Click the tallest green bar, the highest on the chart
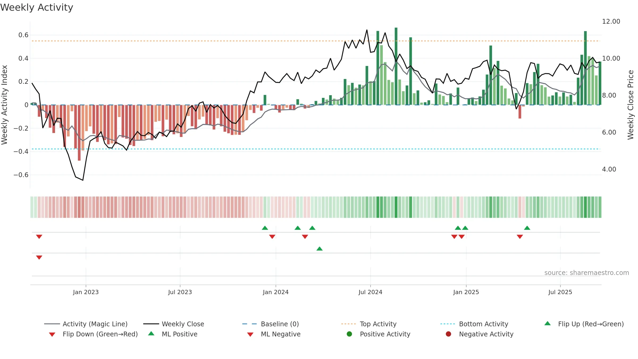638x359 pixels. 396,66
